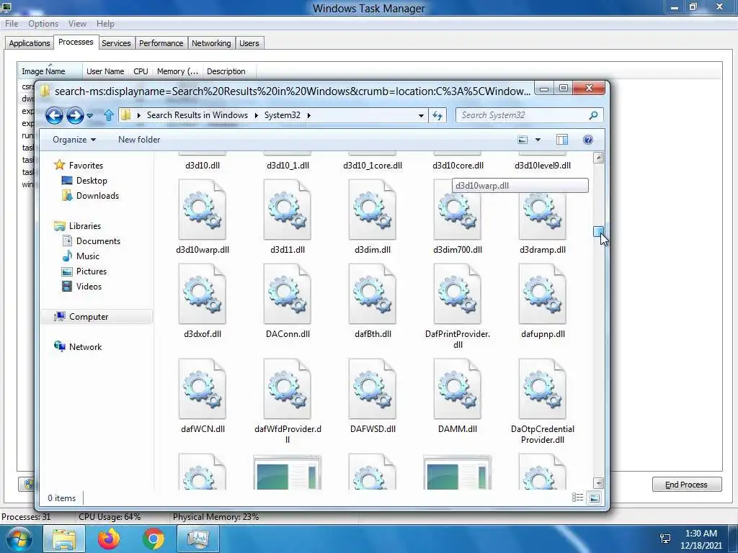Open the Task Manager Help menu
The width and height of the screenshot is (738, 553).
pos(105,24)
